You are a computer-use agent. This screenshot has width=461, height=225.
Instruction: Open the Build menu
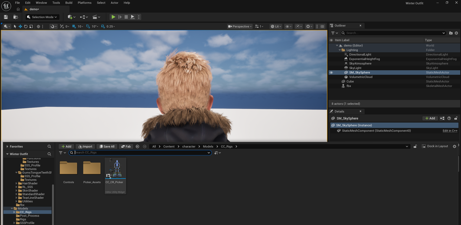point(69,3)
